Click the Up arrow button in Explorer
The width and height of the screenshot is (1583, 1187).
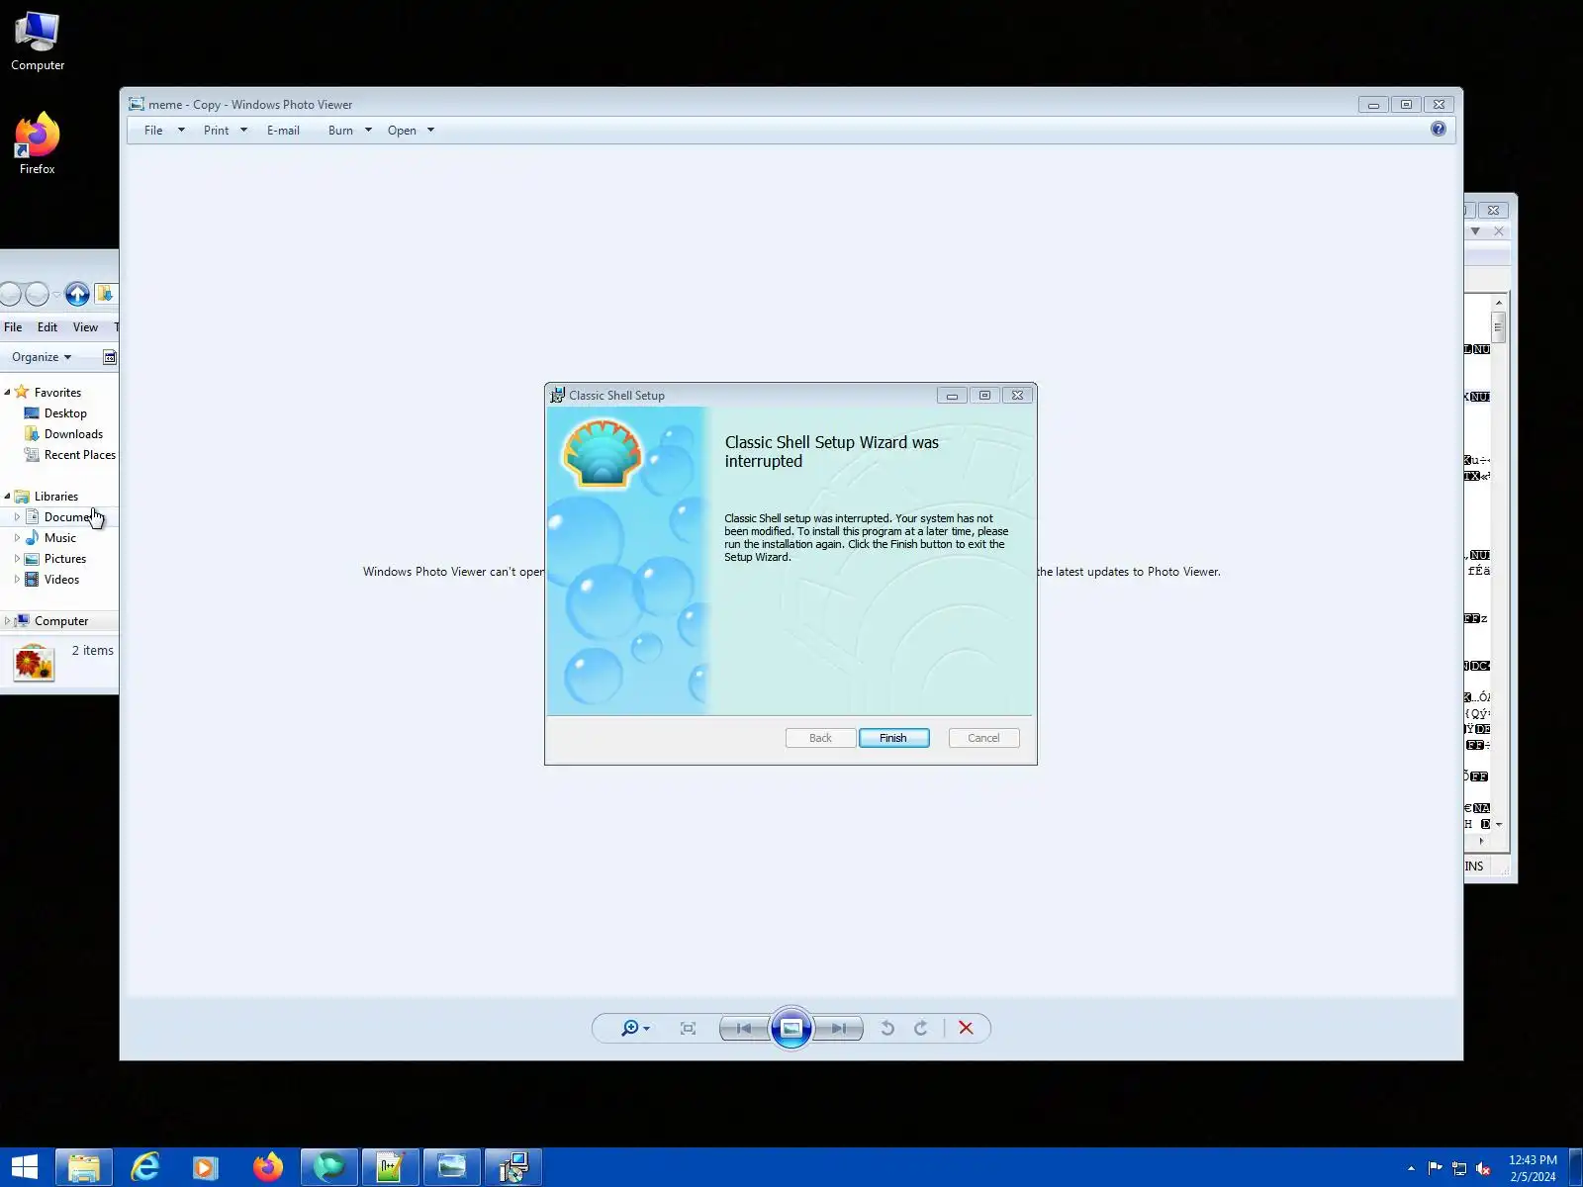[77, 294]
